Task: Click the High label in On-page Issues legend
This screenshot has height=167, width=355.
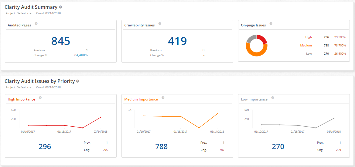Action: 309,37
